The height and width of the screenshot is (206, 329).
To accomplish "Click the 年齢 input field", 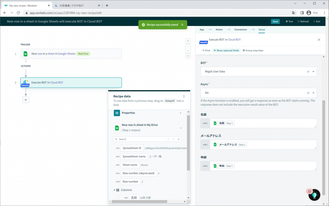I will (x=259, y=166).
